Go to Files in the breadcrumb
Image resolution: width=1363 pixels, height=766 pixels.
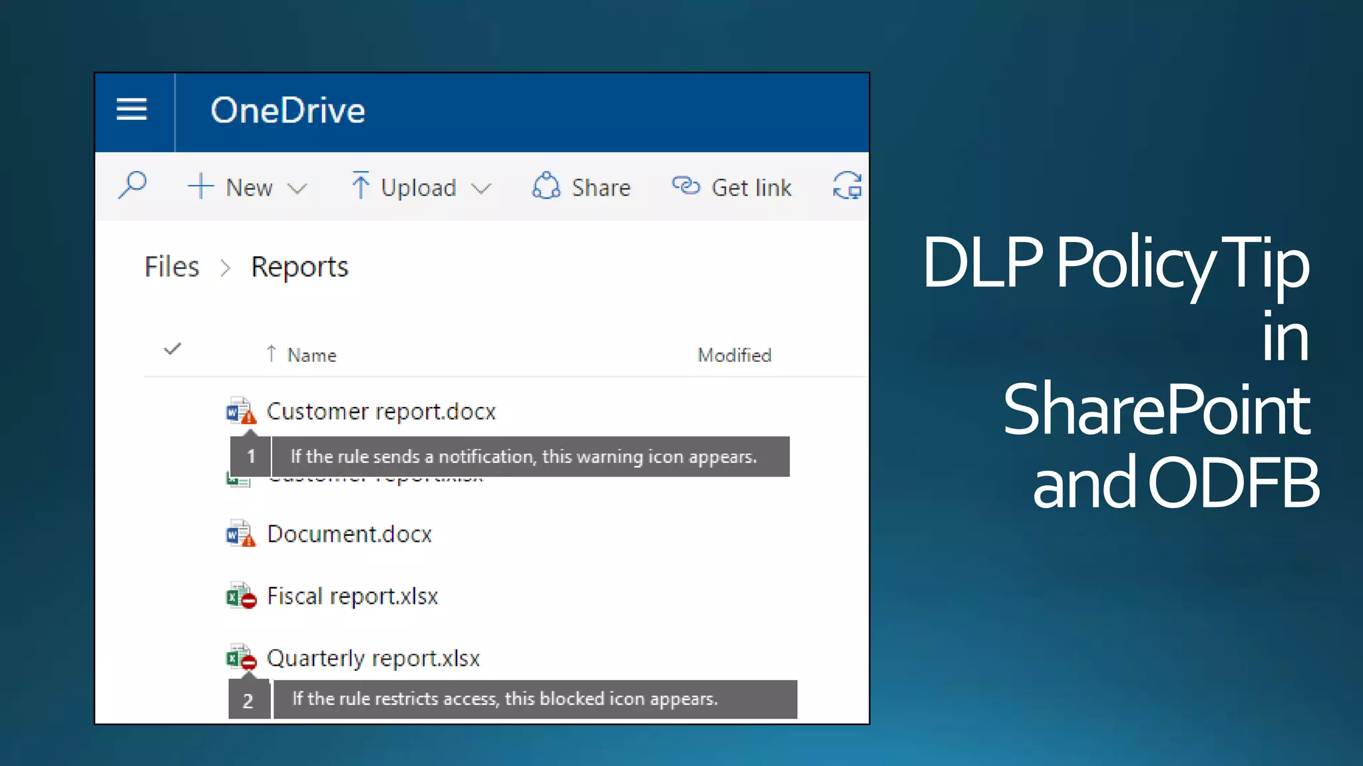click(172, 267)
